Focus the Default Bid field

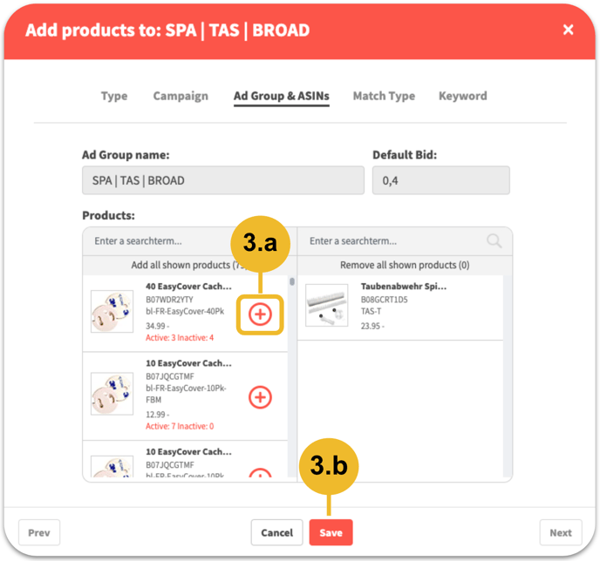[440, 180]
